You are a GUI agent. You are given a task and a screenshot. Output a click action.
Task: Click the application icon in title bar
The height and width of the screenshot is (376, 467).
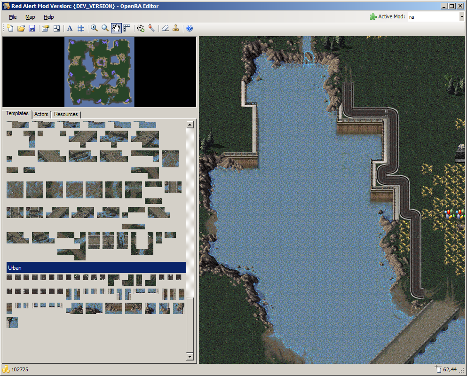click(6, 6)
